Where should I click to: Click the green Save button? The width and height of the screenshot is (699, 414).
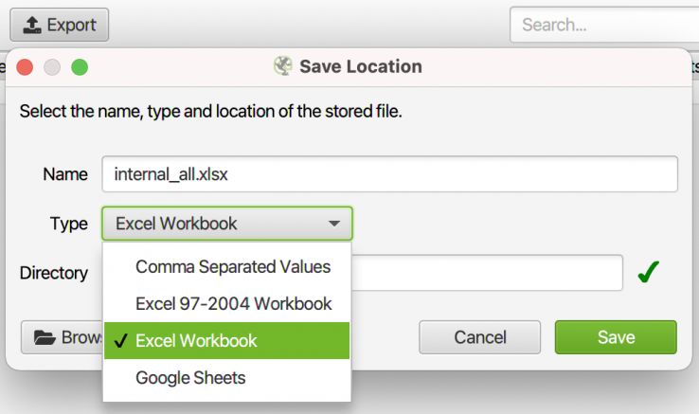point(615,337)
